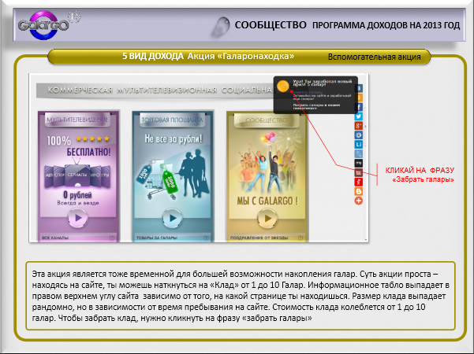Click 'ПРОГРАММА ДОХОДОВ НА 2013 ГОД' text
Image resolution: width=474 pixels, height=354 pixels.
click(386, 25)
